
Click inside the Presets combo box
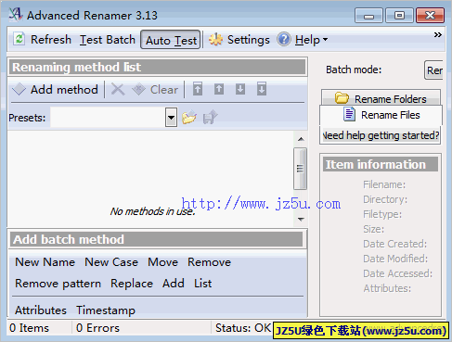pyautogui.click(x=108, y=118)
